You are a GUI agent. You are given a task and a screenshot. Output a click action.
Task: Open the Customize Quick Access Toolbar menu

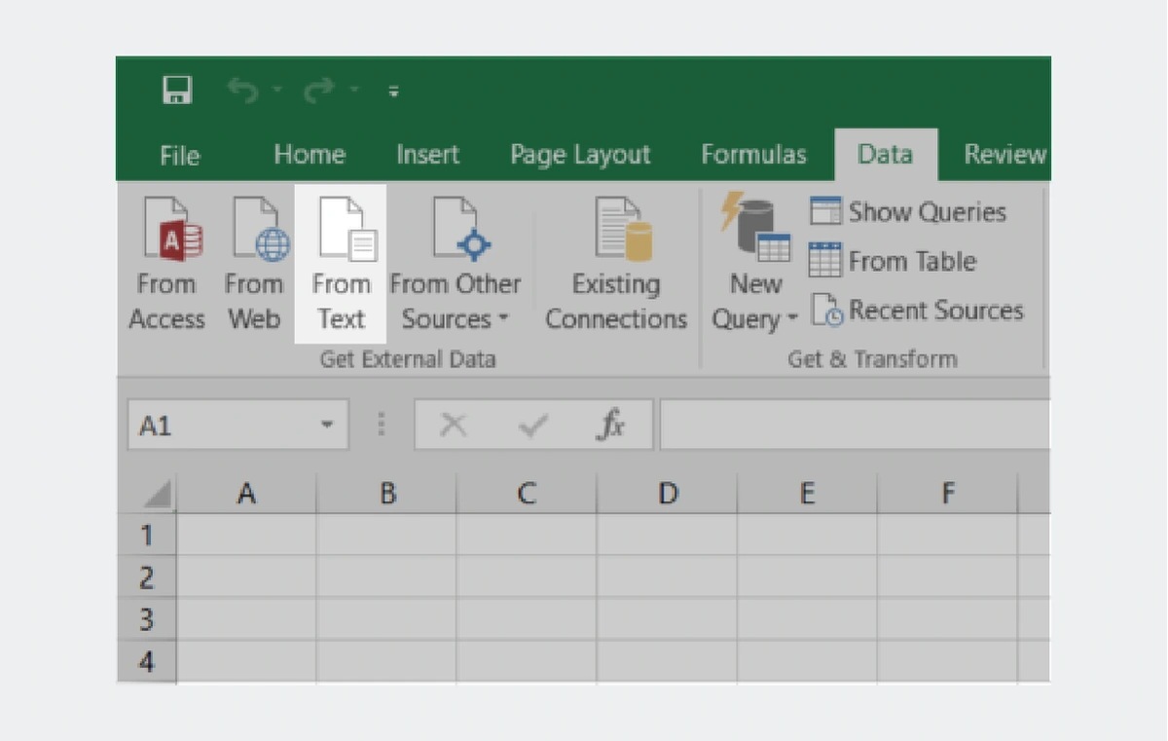coord(394,93)
